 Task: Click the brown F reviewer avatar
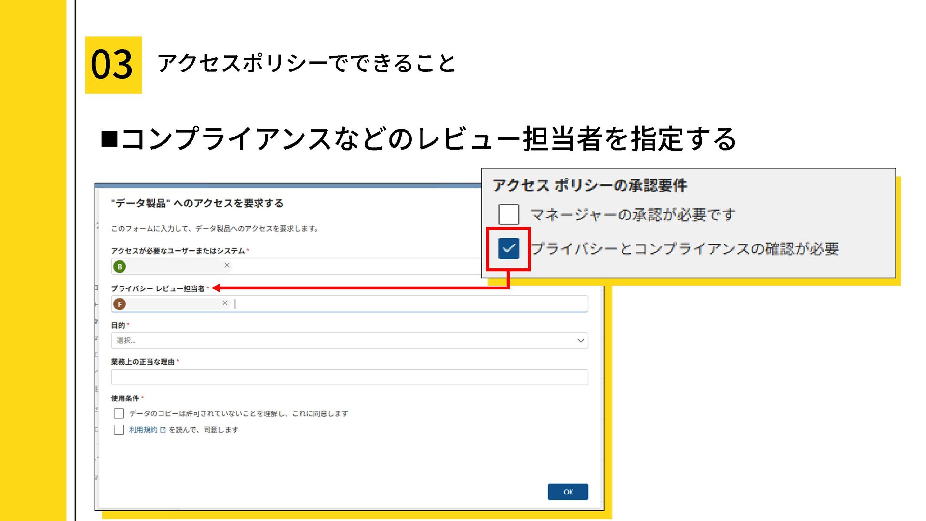click(x=120, y=304)
